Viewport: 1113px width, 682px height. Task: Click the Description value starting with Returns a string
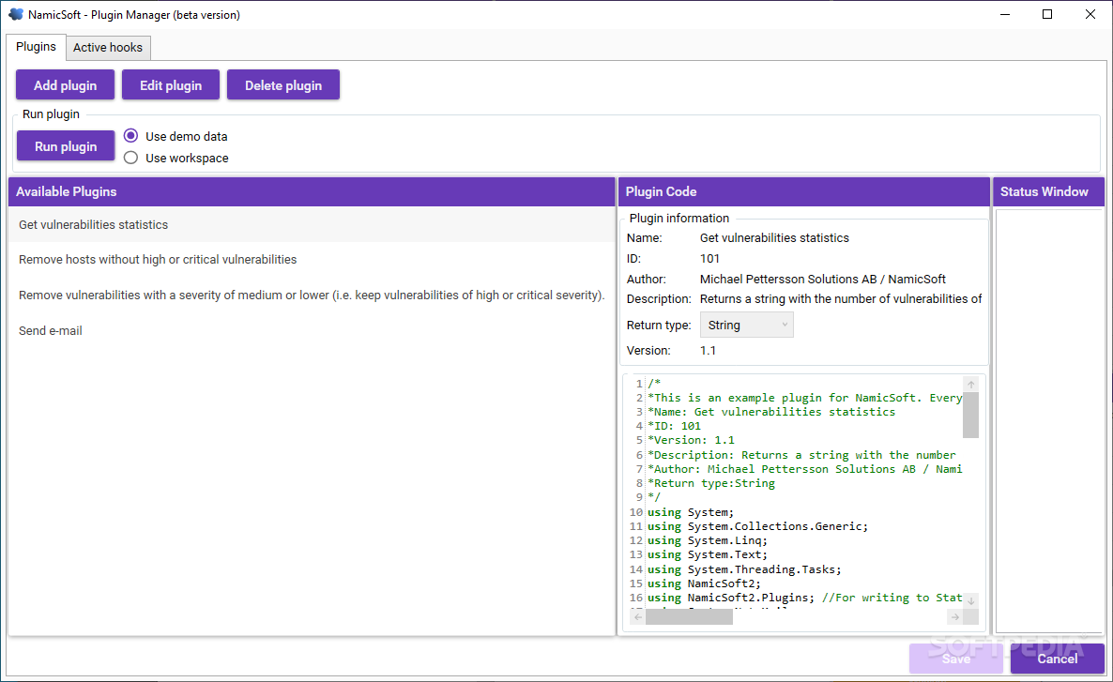[x=841, y=298]
